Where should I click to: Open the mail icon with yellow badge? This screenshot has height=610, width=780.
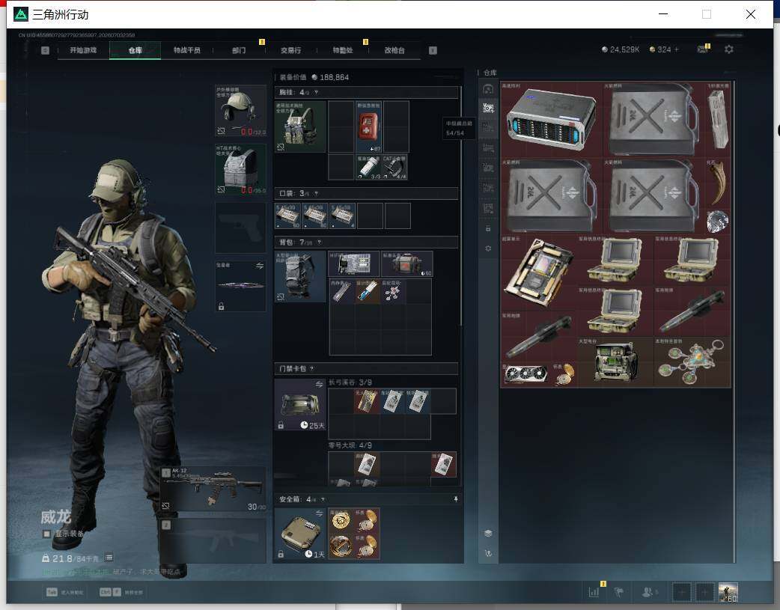[x=703, y=49]
